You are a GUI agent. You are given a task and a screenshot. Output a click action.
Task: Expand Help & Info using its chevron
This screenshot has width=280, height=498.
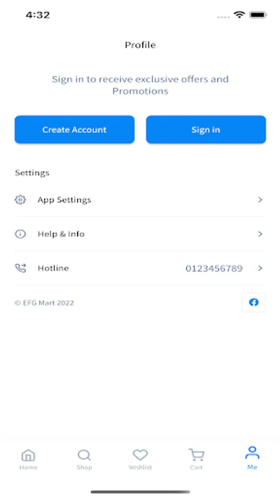(x=260, y=234)
